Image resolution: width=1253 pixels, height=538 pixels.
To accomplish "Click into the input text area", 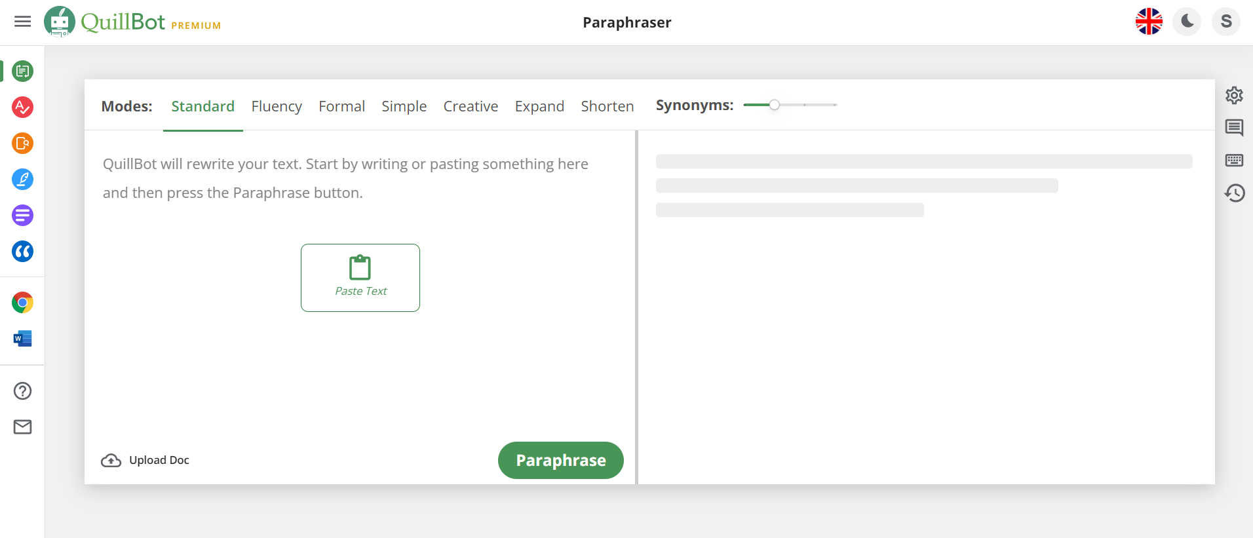I will coord(360,282).
